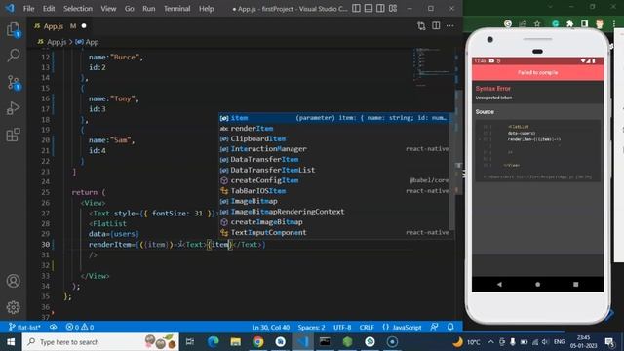Viewport: 624px width, 351px height.
Task: Click the code minimap preview
Action: pos(432,67)
